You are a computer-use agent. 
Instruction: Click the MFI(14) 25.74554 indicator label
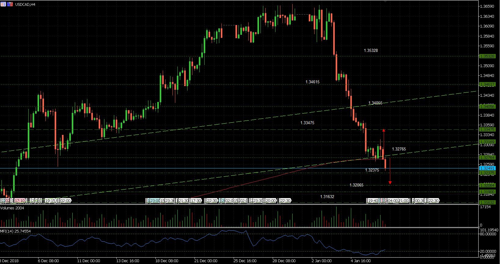15,231
